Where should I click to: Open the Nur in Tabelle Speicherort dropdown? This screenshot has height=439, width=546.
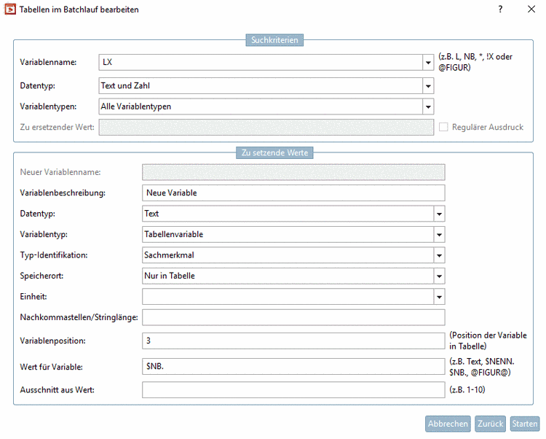438,276
